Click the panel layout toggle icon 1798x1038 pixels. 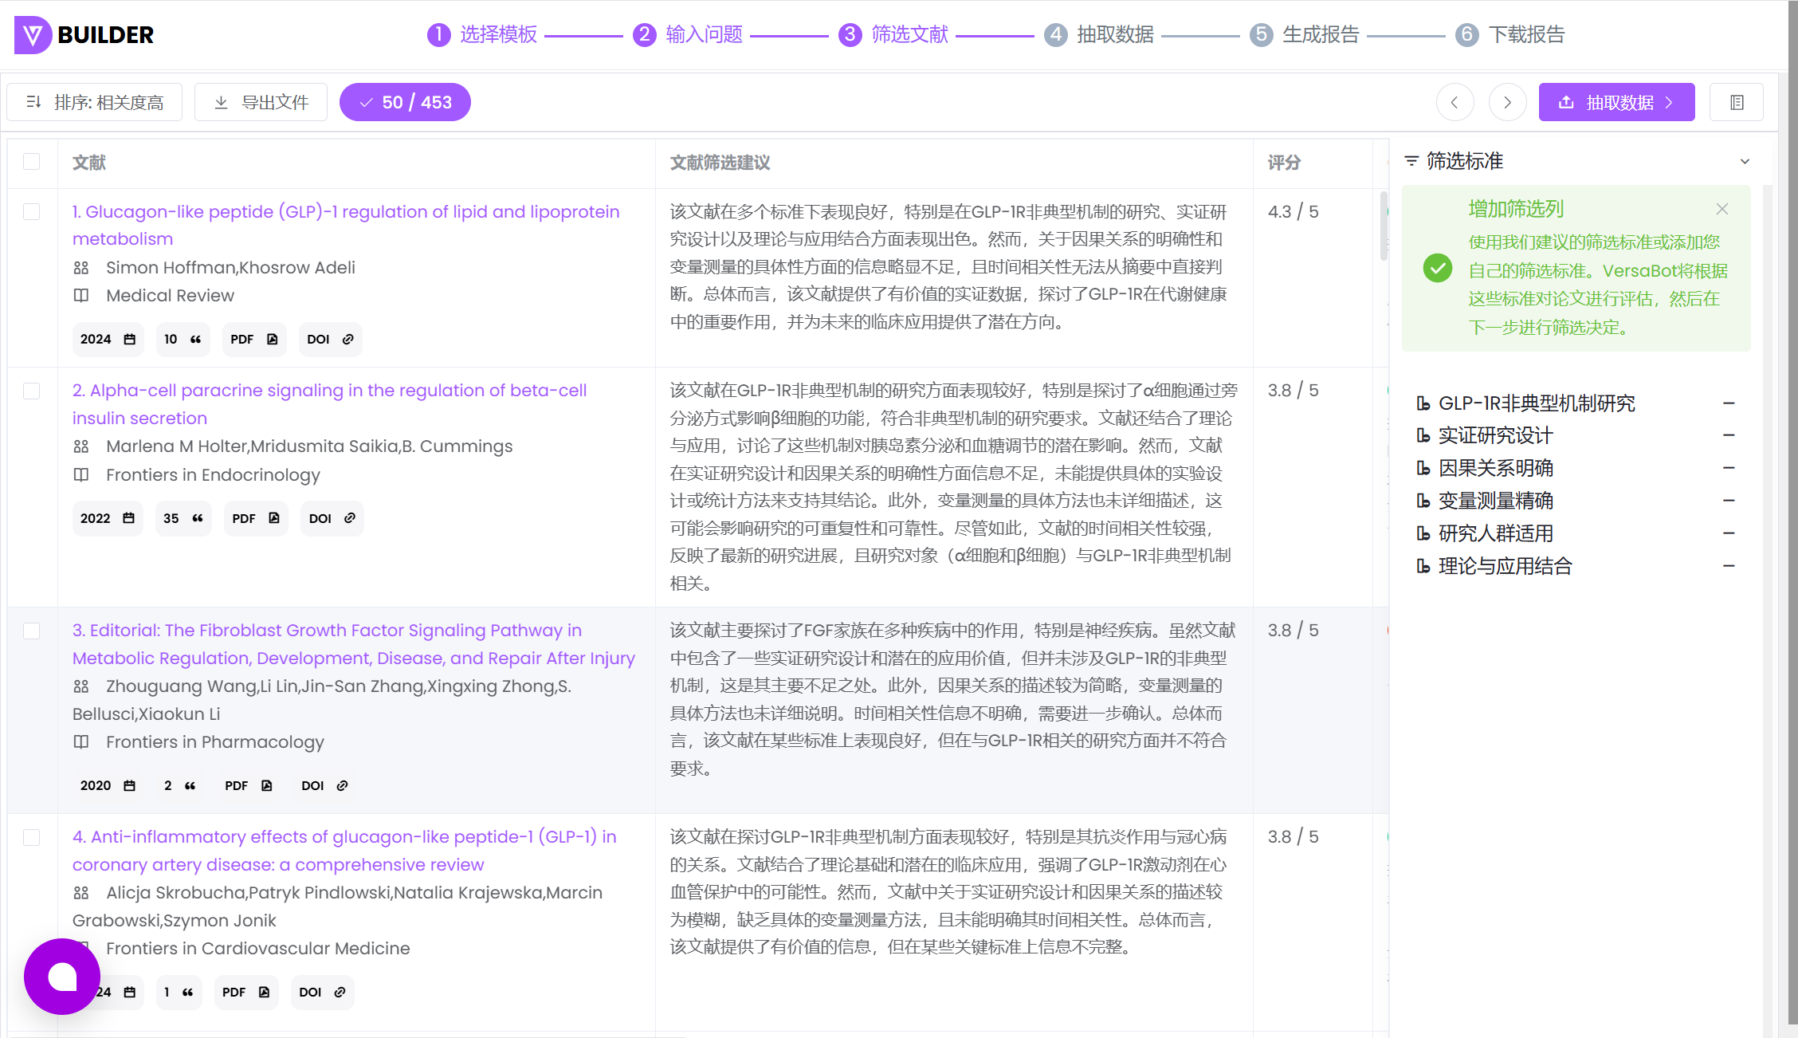pos(1737,102)
